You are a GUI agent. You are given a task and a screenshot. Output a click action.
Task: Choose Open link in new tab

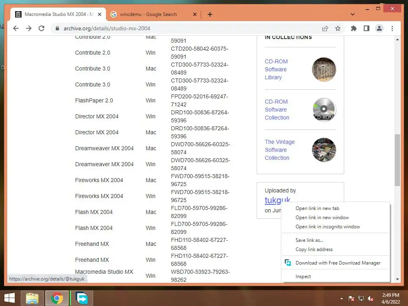click(317, 208)
